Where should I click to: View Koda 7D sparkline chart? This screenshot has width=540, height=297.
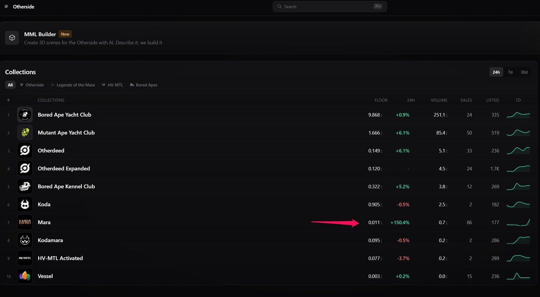518,204
